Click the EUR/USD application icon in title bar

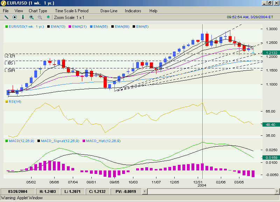(x=3, y=3)
